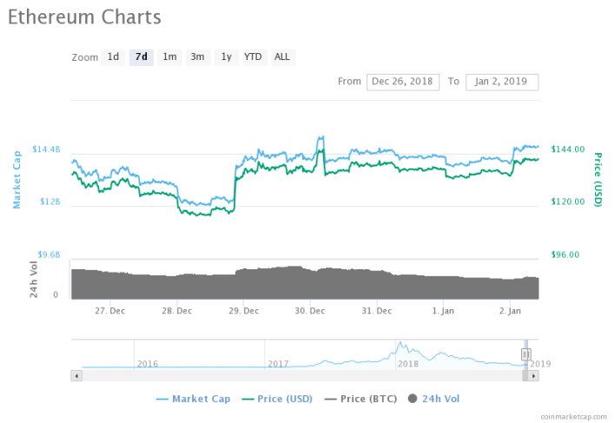Click the navigator range handle near 2019
This screenshot has height=423, width=615.
525,354
